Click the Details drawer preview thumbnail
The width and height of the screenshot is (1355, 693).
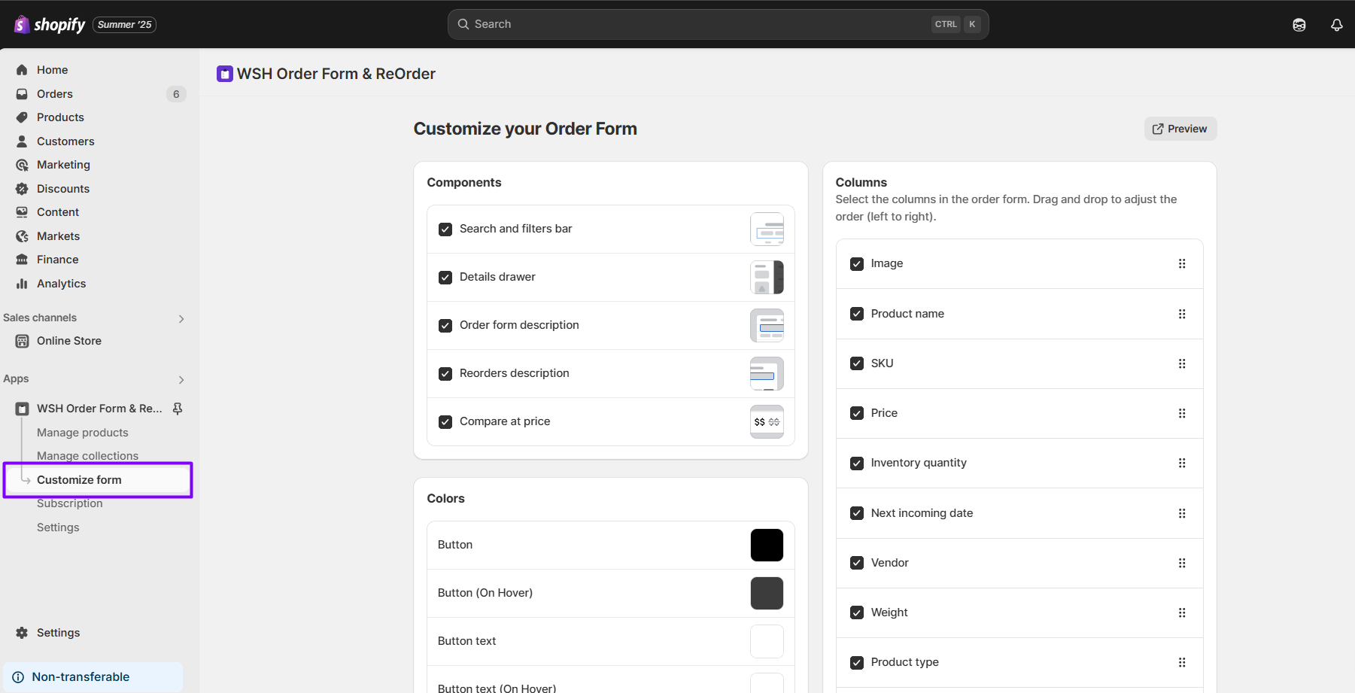767,278
